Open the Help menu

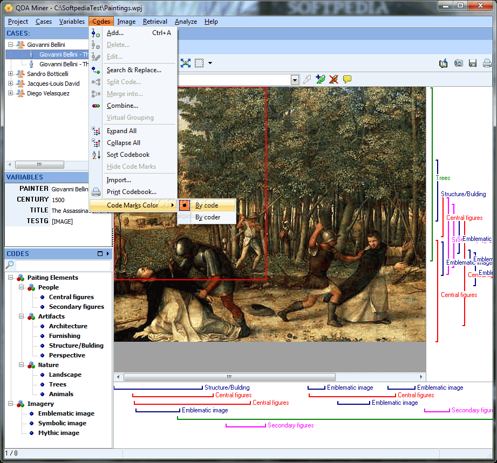tap(211, 22)
